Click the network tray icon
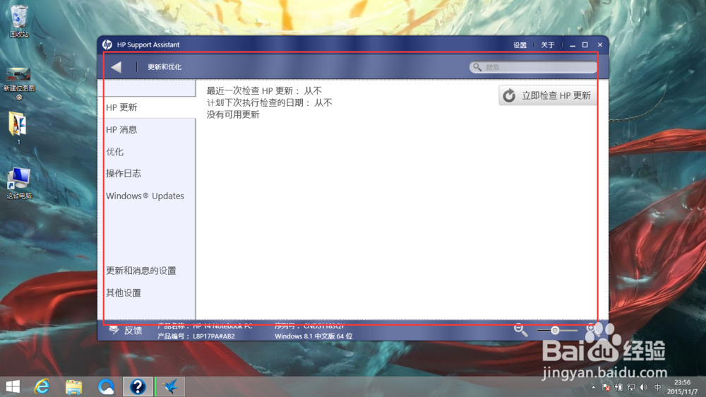This screenshot has height=397, width=706. [631, 387]
